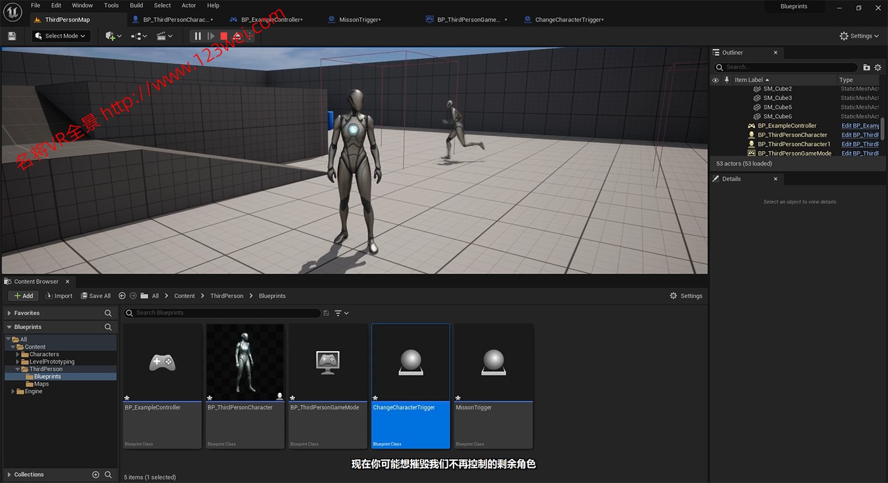Open the Edit BP_ExampleController link
The image size is (888, 483).
pos(859,126)
